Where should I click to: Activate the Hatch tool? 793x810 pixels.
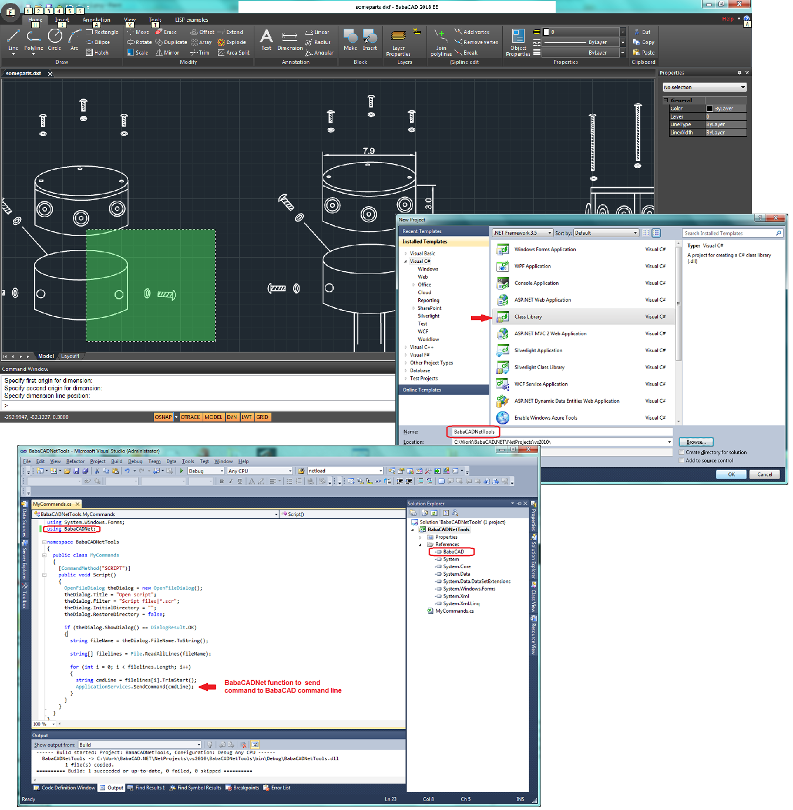pyautogui.click(x=98, y=53)
